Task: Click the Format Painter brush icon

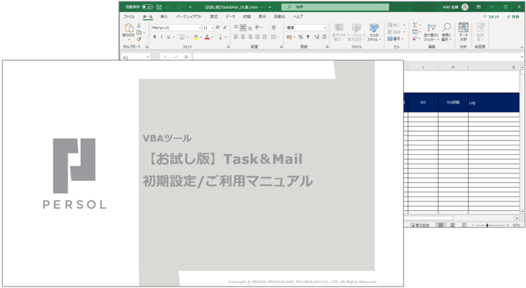Action: click(x=139, y=39)
